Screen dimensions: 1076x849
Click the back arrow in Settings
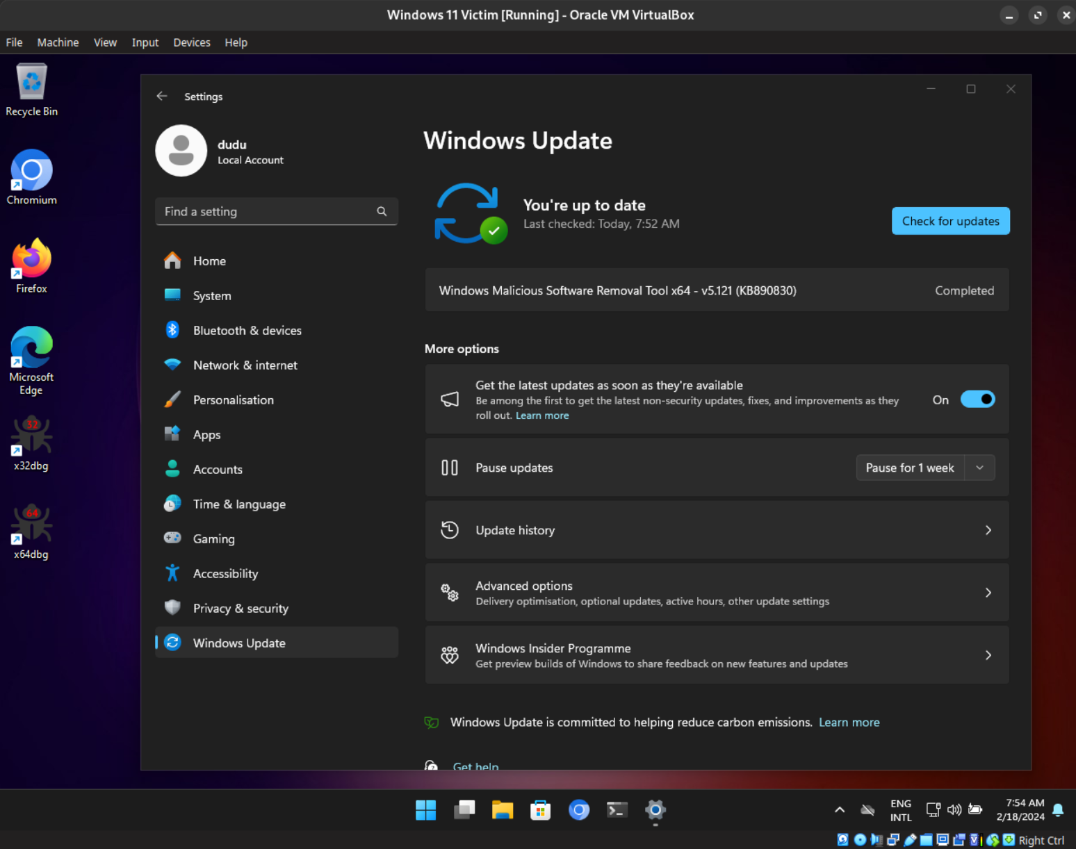[162, 96]
